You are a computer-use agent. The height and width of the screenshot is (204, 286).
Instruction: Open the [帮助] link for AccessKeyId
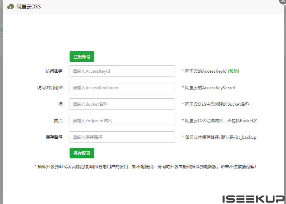coord(233,71)
